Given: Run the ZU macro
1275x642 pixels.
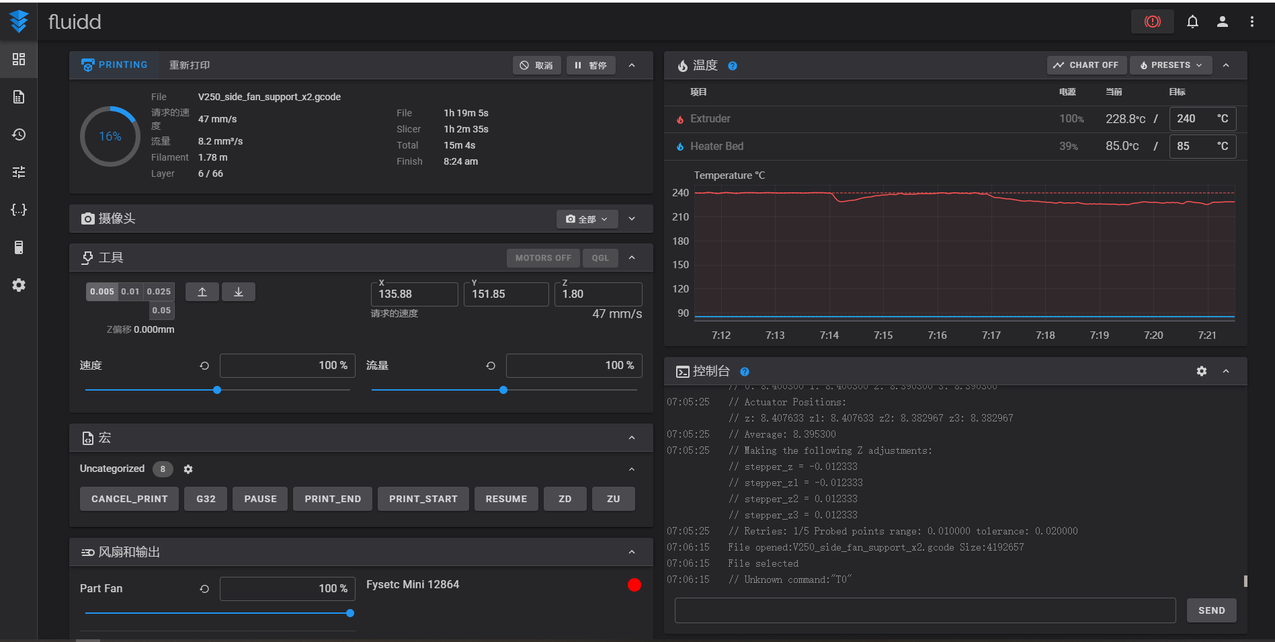Looking at the screenshot, I should tap(614, 499).
